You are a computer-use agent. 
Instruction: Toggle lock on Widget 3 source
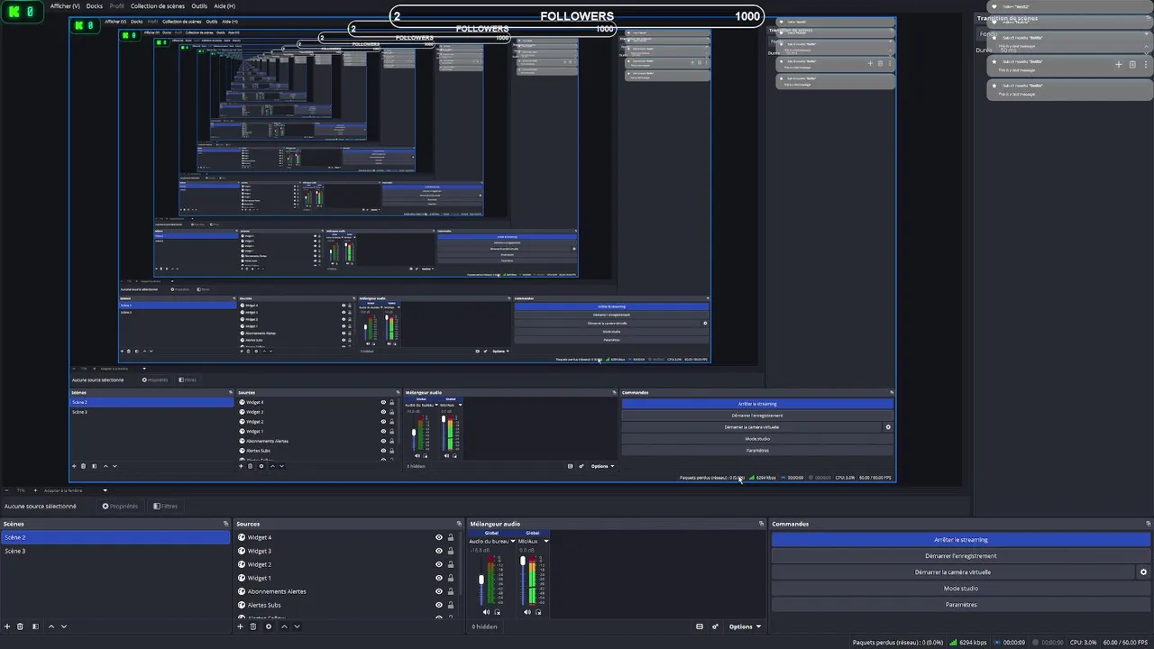point(451,551)
